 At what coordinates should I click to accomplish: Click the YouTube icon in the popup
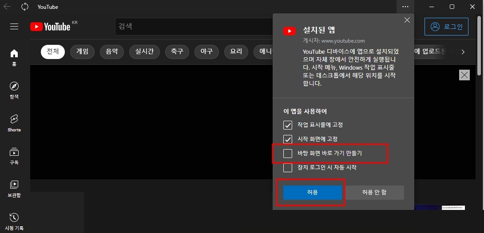click(x=290, y=31)
